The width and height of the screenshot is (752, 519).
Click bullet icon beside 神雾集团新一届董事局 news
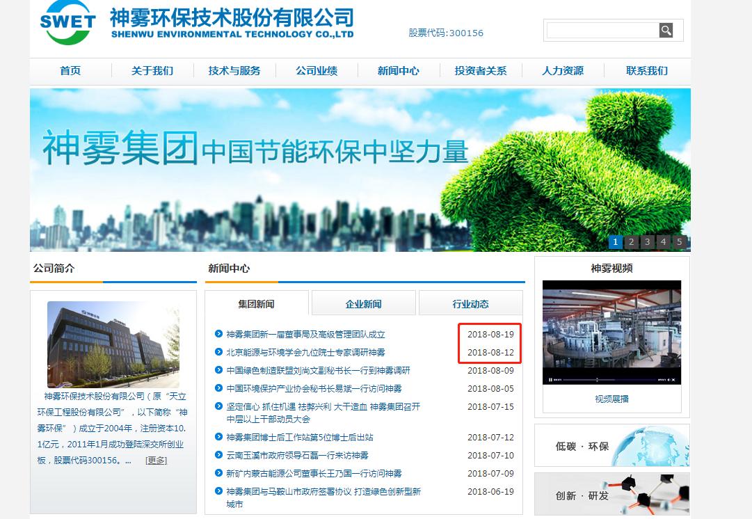point(218,334)
